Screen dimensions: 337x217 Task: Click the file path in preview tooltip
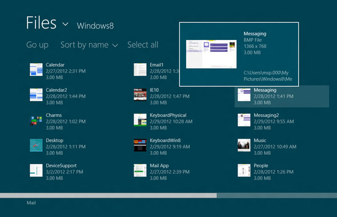click(x=268, y=76)
